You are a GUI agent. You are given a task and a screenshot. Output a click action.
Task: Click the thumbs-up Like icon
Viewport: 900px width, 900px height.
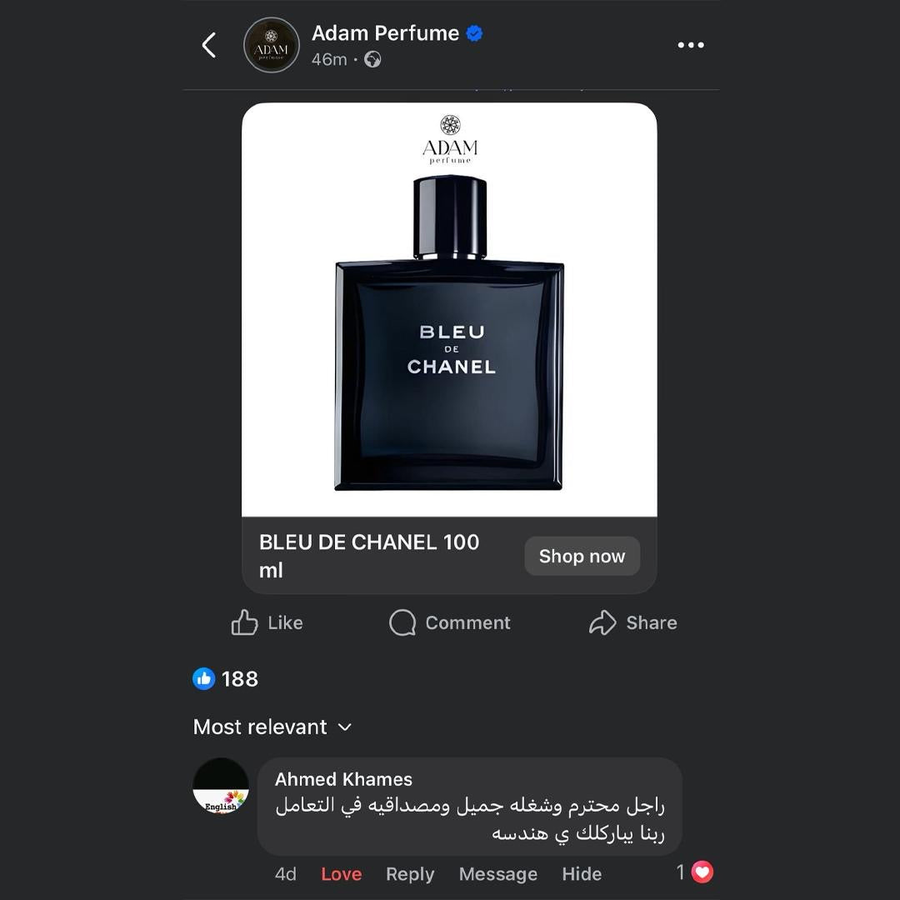point(244,622)
